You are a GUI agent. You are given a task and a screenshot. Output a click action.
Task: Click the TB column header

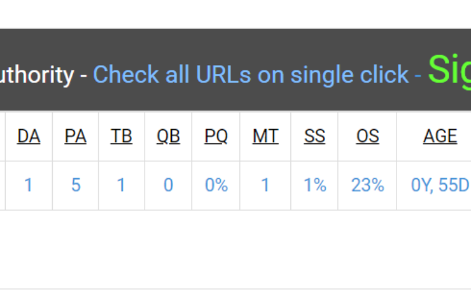(122, 137)
